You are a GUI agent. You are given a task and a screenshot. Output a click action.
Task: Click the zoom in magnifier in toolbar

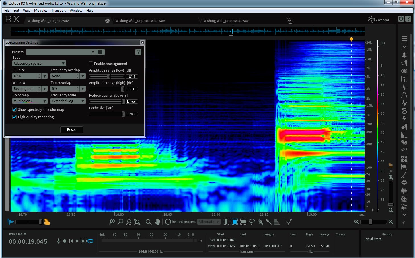112,222
